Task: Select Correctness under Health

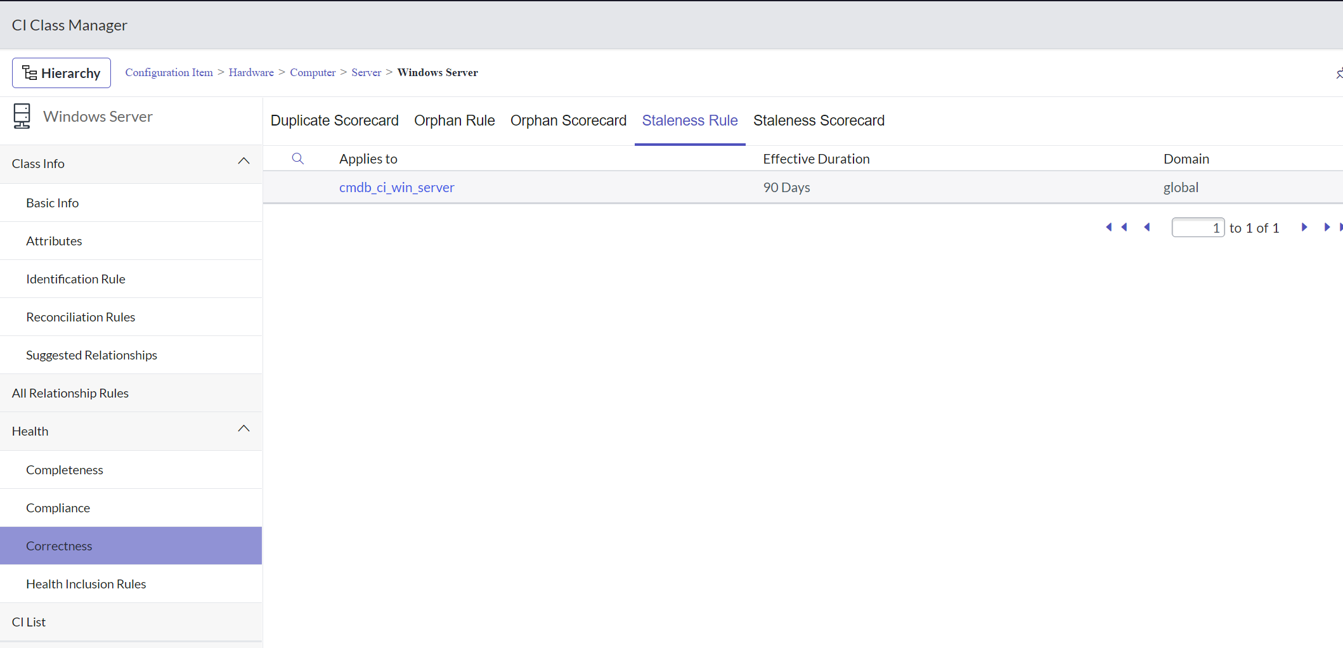Action: pyautogui.click(x=131, y=546)
